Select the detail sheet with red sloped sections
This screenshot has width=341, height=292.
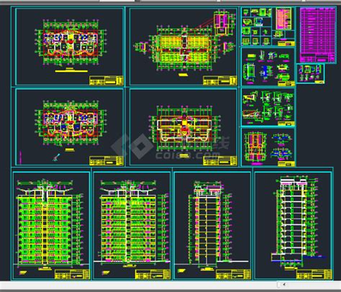268,107
